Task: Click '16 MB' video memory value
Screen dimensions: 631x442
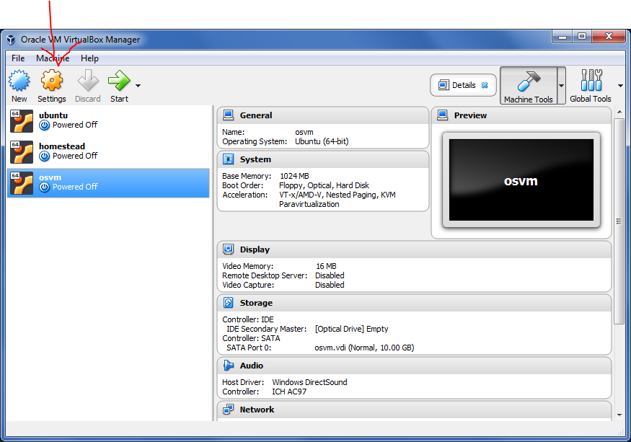Action: click(326, 266)
